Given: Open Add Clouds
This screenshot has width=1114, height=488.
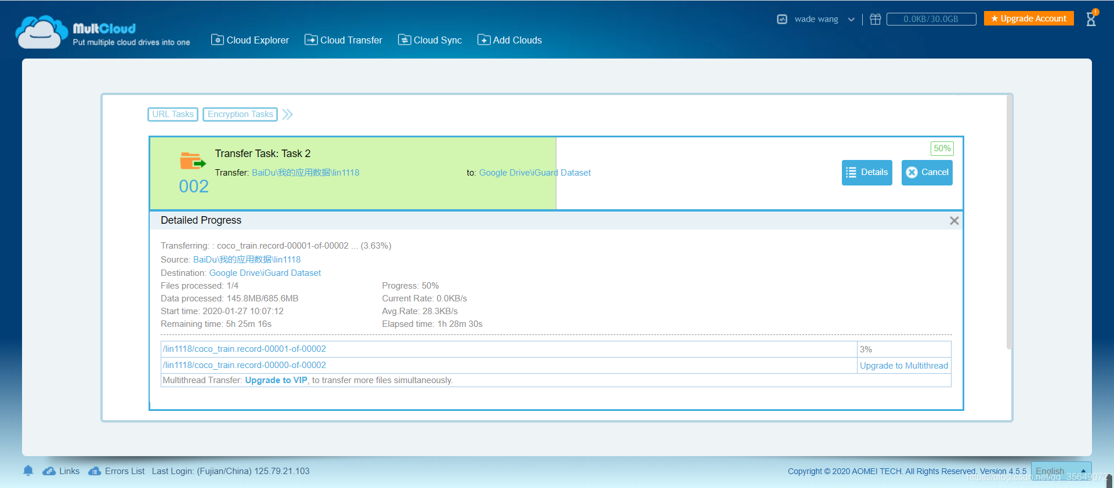Looking at the screenshot, I should click(509, 40).
